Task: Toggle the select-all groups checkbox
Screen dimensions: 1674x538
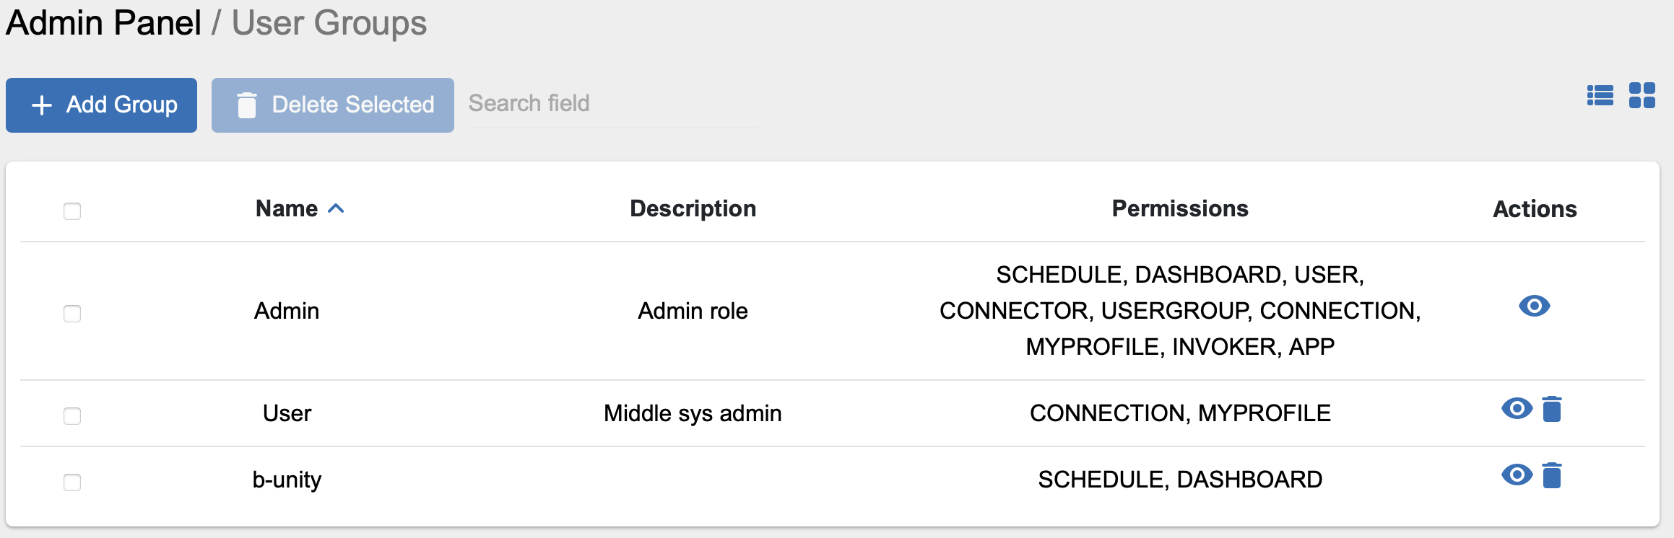Action: (72, 211)
